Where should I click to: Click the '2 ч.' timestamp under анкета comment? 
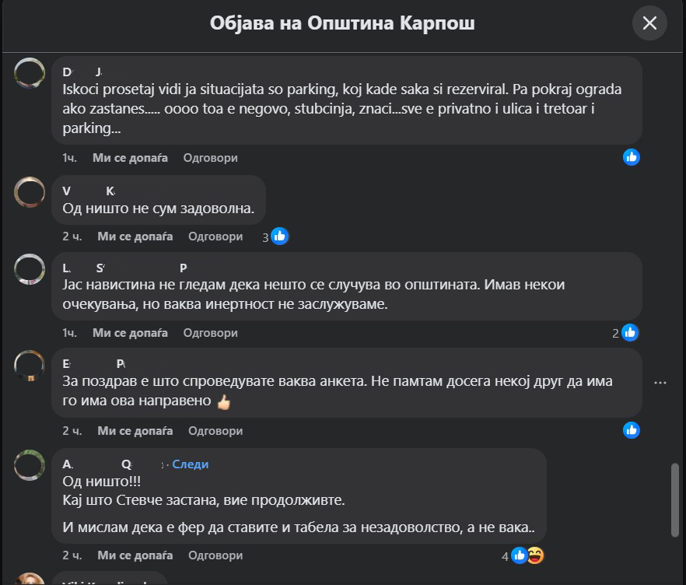pos(72,430)
